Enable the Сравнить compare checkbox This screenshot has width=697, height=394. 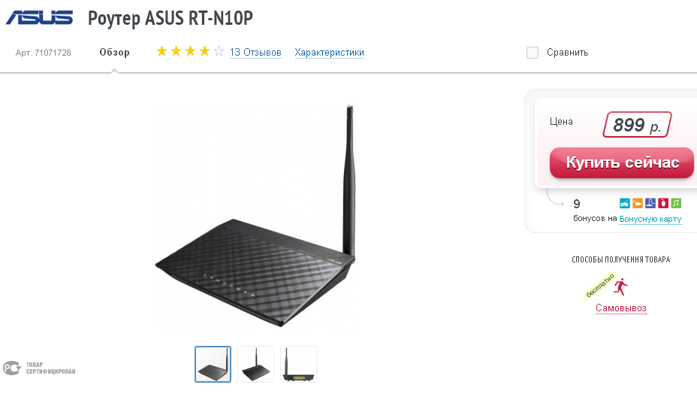click(533, 53)
